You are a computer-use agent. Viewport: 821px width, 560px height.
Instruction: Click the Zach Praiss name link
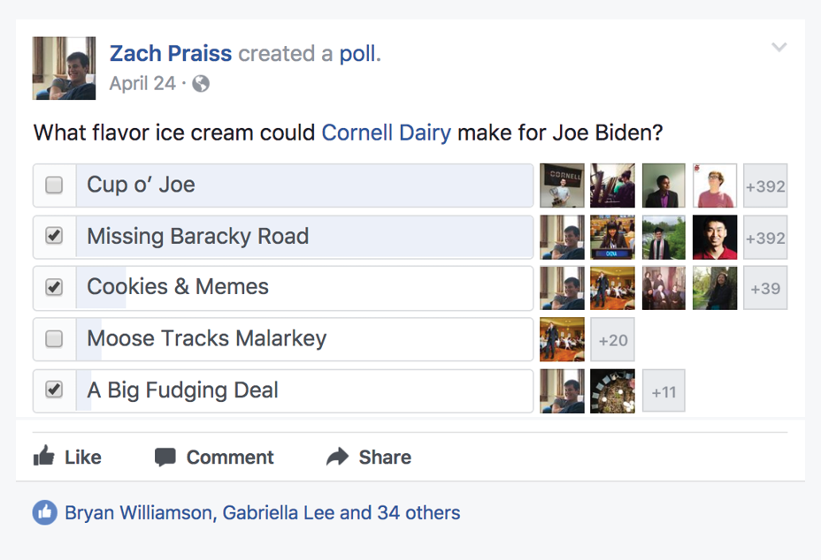tap(171, 54)
